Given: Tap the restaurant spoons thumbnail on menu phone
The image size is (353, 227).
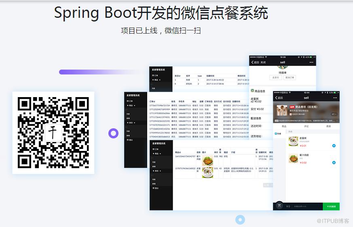Looking at the screenshot, I should click(282, 111).
